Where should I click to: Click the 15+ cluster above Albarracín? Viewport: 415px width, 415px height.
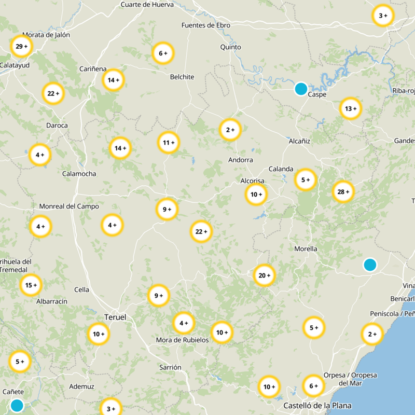click(x=31, y=285)
